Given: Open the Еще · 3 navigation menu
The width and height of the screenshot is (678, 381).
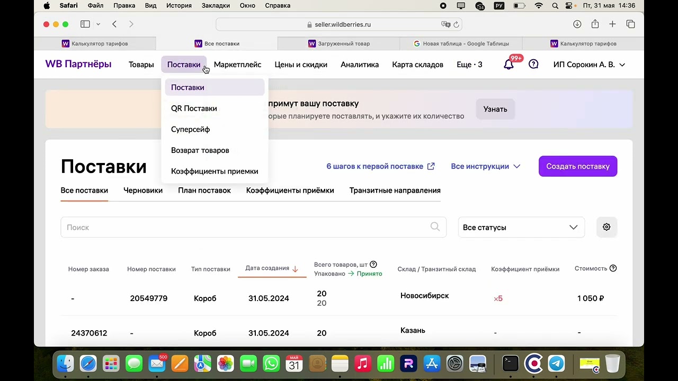Looking at the screenshot, I should tap(469, 65).
